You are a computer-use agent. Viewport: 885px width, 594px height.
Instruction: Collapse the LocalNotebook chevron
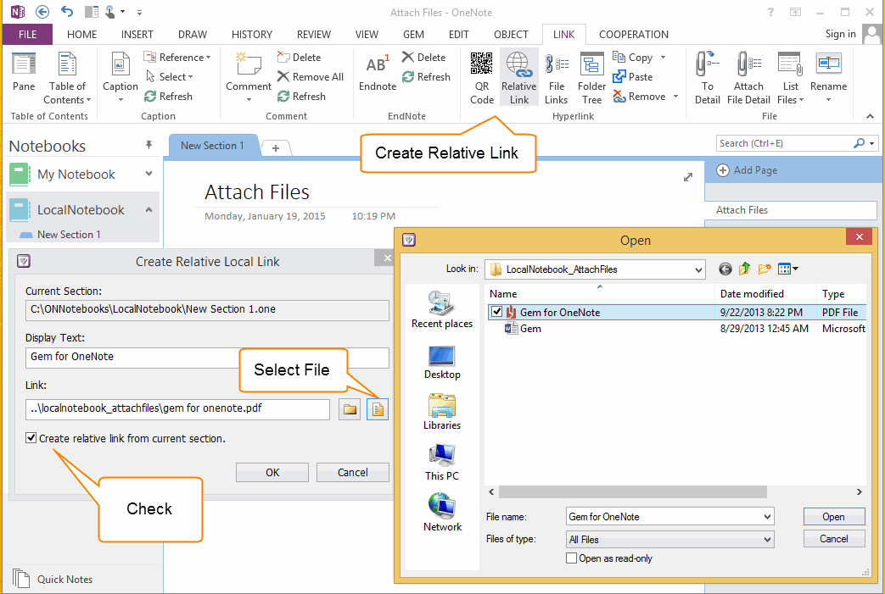coord(149,209)
